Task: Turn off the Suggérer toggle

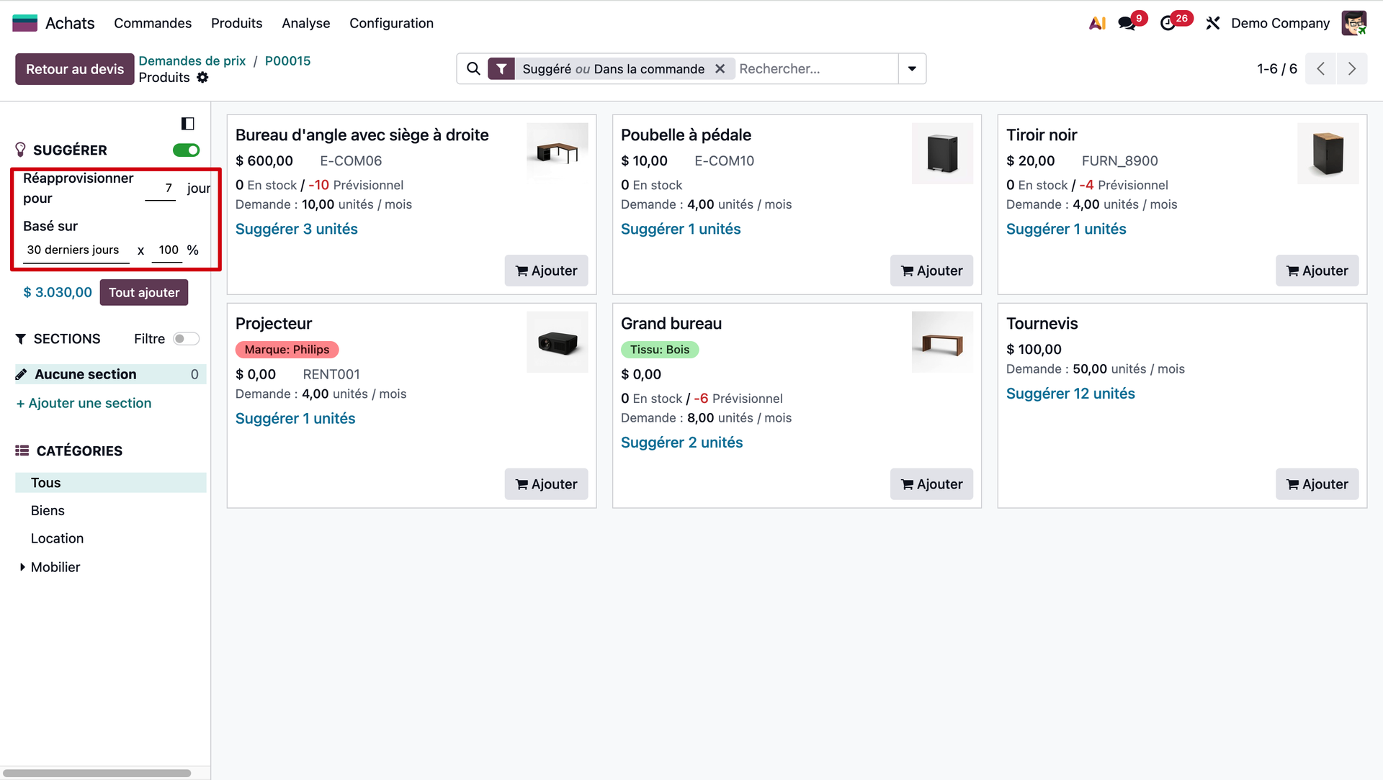Action: (186, 150)
